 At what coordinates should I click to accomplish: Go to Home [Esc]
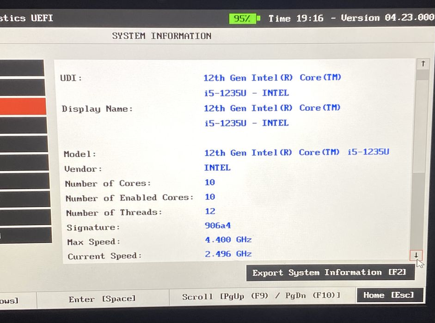click(389, 295)
